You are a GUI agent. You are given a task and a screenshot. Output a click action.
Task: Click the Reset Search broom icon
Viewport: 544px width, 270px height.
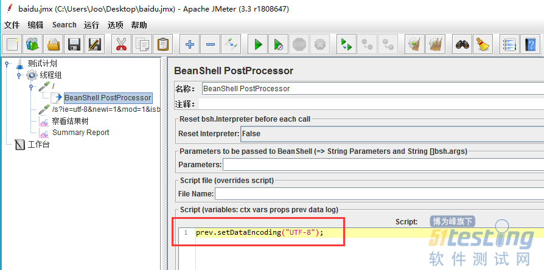(x=483, y=44)
